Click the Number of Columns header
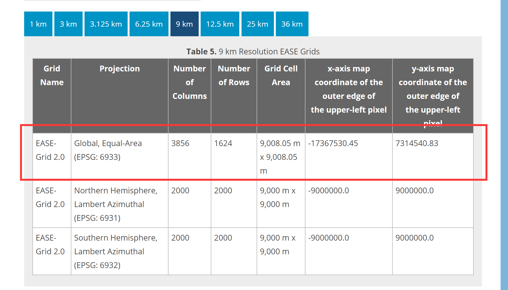 [189, 82]
